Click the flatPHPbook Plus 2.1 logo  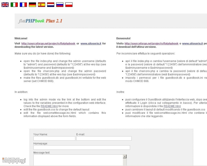coord(40,21)
